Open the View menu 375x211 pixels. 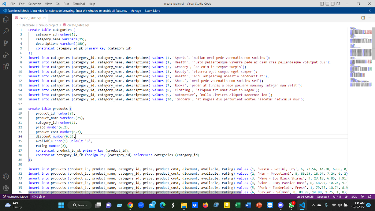click(x=48, y=4)
